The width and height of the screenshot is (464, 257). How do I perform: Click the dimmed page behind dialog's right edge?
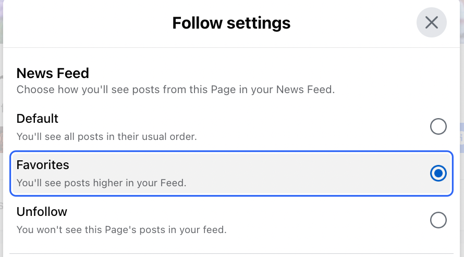point(462,128)
